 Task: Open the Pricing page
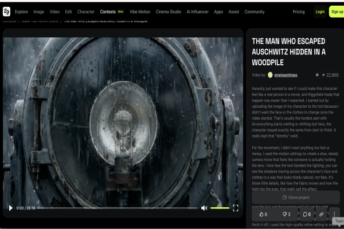[299, 11]
